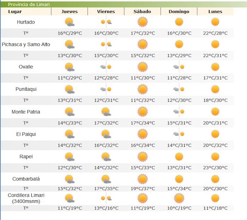Select El Palqui's Jueves weather icon
The width and height of the screenshot is (247, 220).
click(69, 134)
